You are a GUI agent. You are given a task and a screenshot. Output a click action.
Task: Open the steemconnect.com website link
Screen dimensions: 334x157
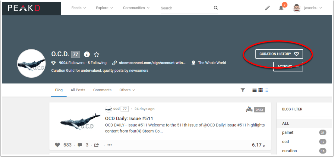152,63
